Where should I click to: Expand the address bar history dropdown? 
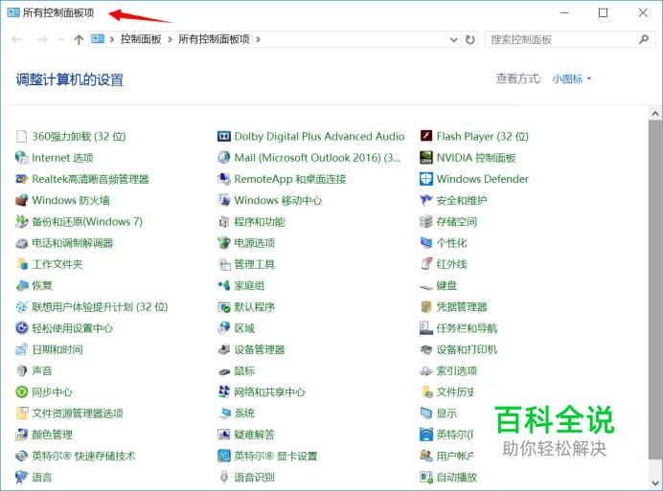click(454, 39)
